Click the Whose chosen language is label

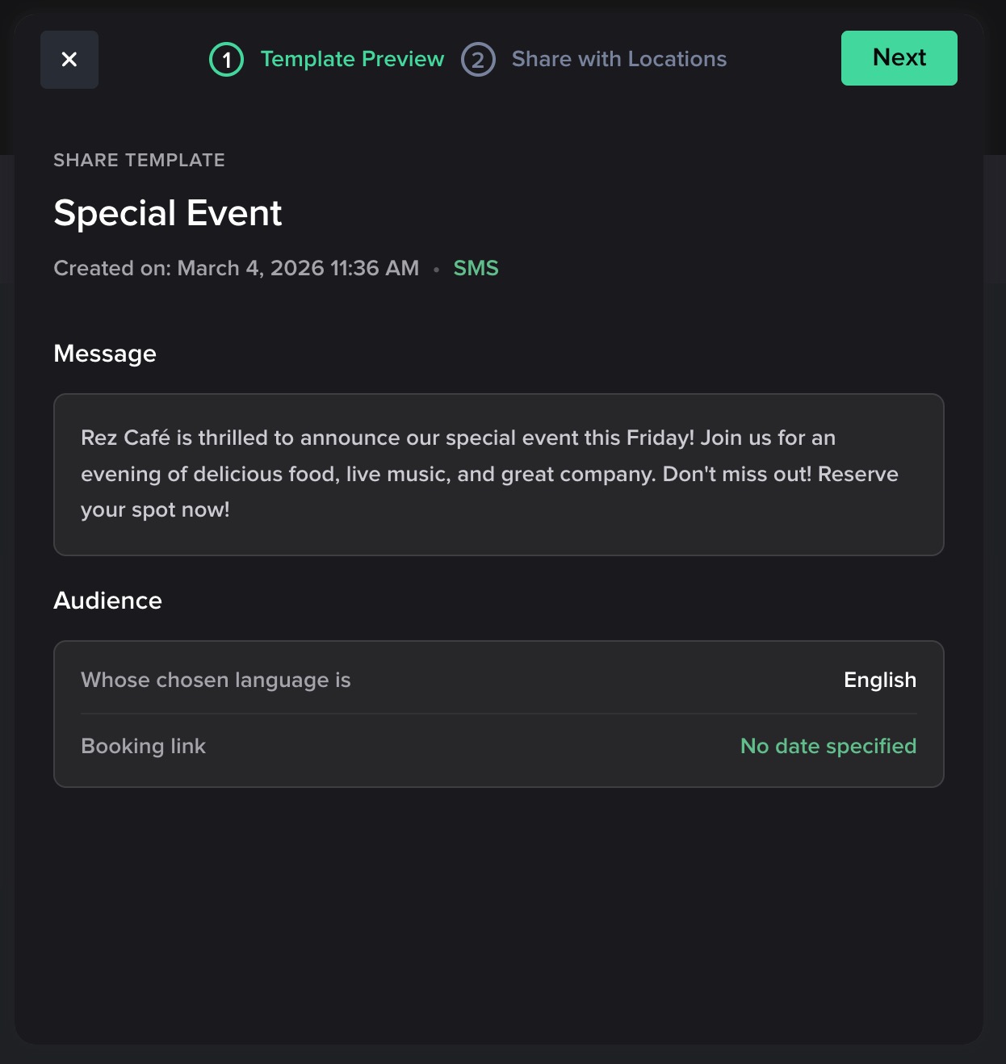point(216,680)
